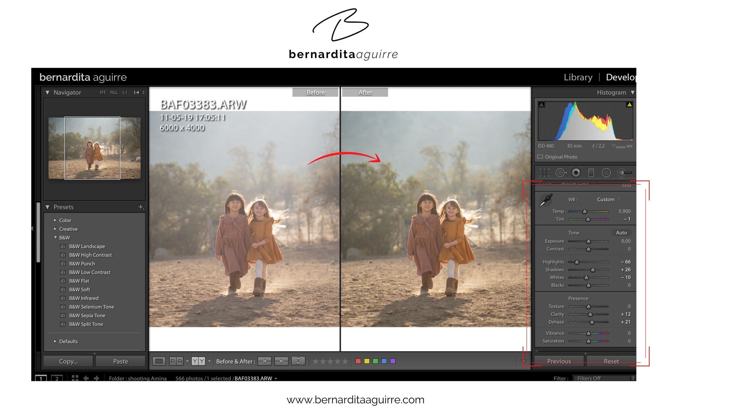Viewport: 734px width, 413px height.
Task: Select the Radial Filter tool
Action: click(606, 173)
